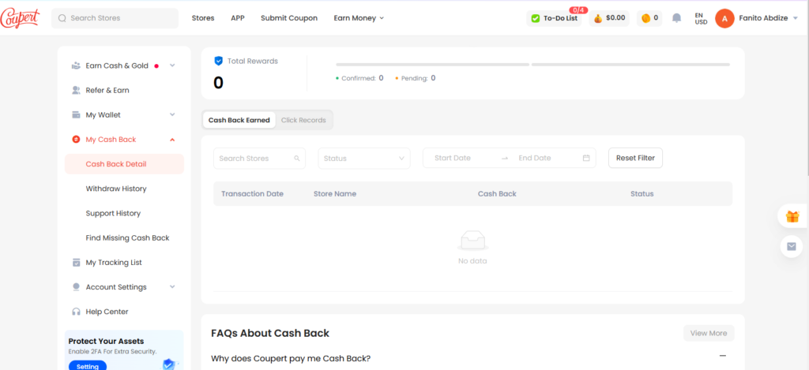The height and width of the screenshot is (370, 809).
Task: Focus the table Search Stores filter field
Action: click(x=259, y=159)
